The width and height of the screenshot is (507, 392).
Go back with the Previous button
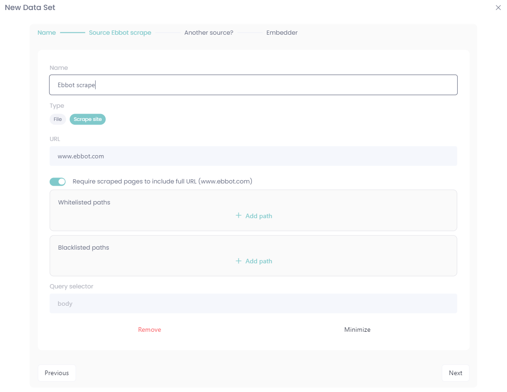click(57, 373)
